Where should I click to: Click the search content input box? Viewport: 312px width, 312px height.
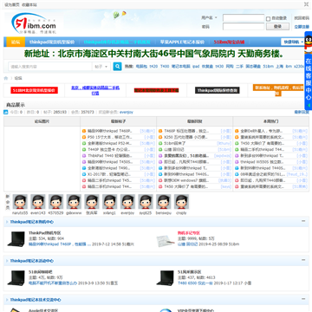pyautogui.click(x=50, y=67)
